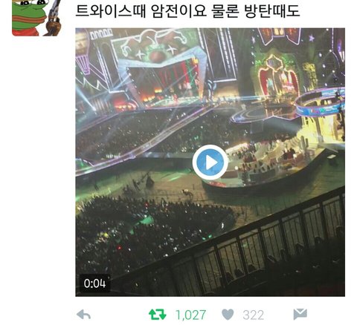Like the tweet with the heart icon

[x=228, y=315]
